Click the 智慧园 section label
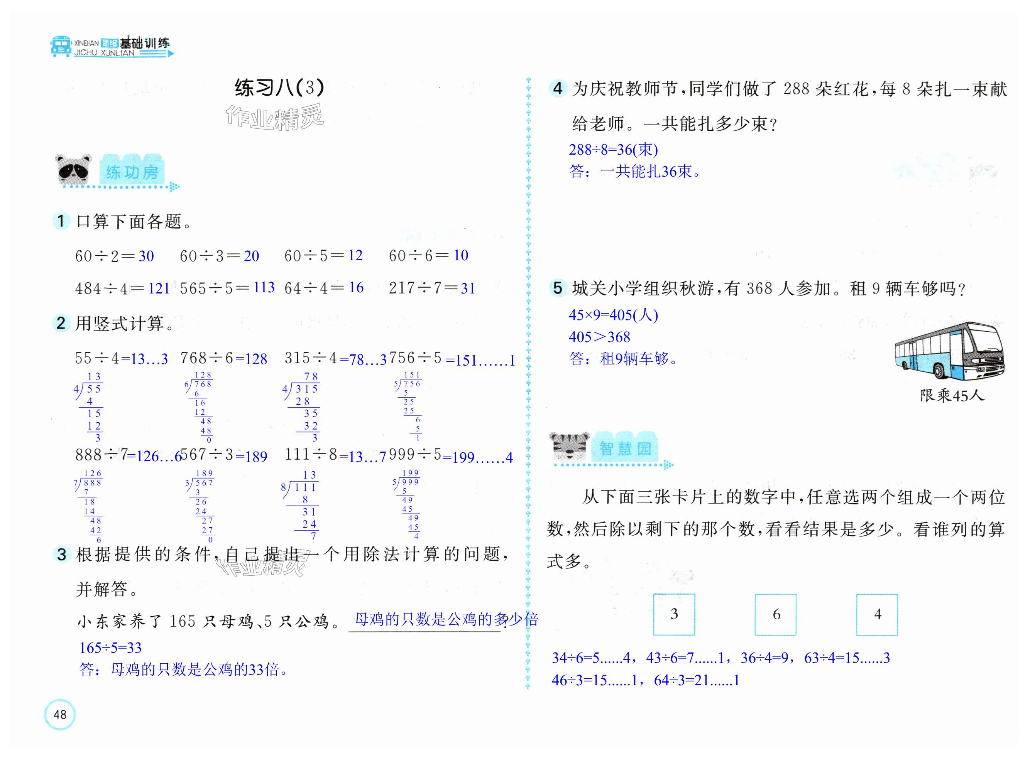The width and height of the screenshot is (1030, 757). (625, 448)
